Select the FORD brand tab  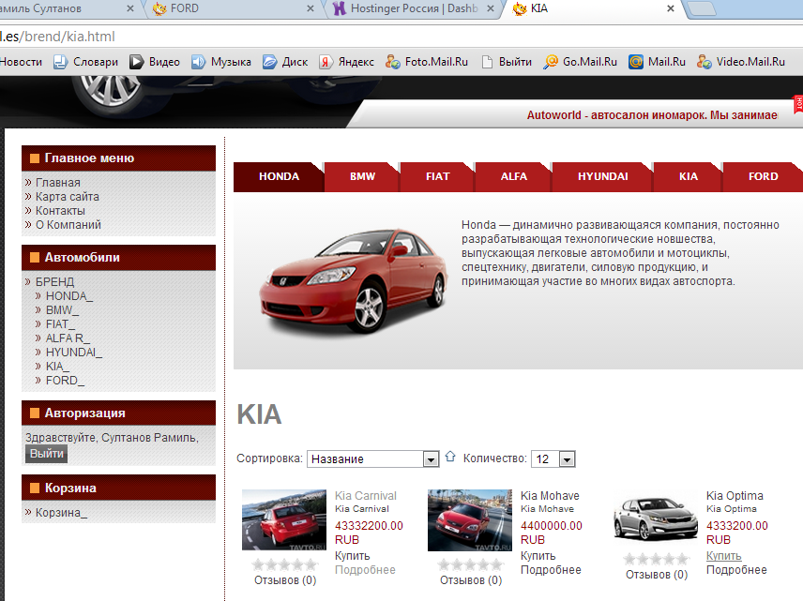click(x=763, y=176)
